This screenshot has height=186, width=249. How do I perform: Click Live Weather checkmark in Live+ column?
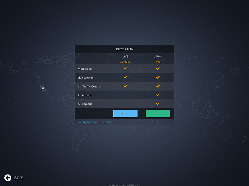click(158, 77)
